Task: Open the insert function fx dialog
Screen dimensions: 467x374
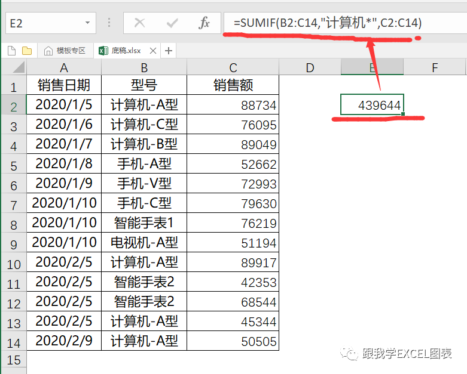Action: click(x=204, y=23)
